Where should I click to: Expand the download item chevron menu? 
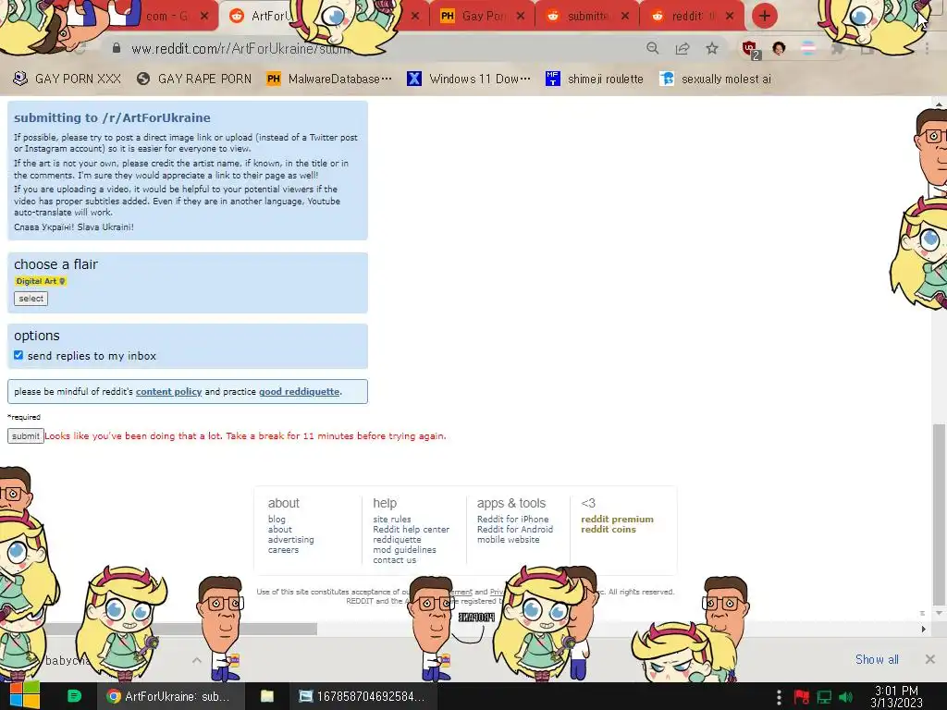[x=197, y=660]
